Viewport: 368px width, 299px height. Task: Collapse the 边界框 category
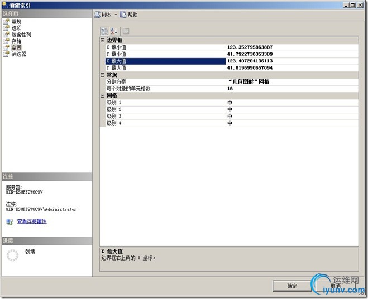tap(102, 40)
